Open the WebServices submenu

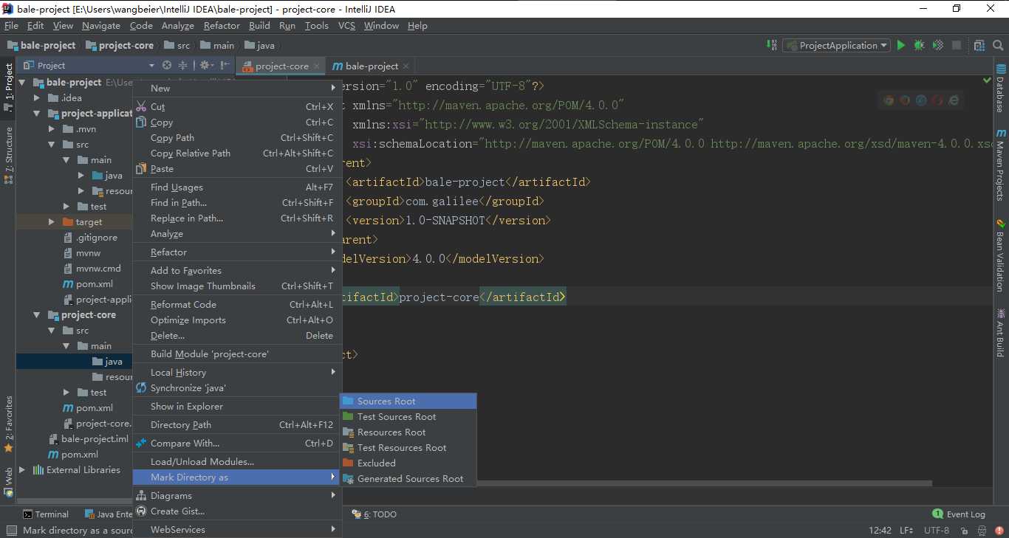coord(236,529)
